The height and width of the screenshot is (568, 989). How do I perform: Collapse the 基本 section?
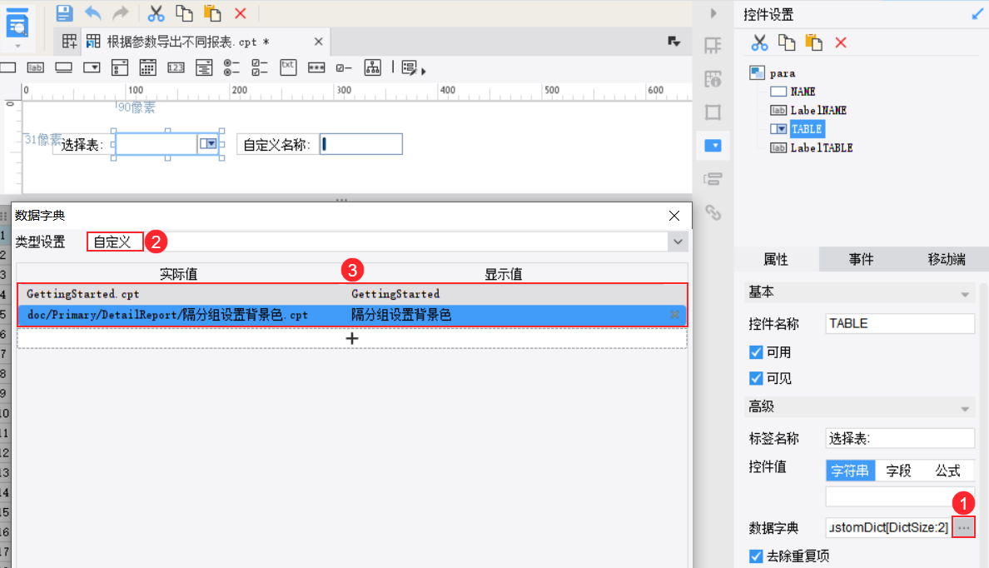tap(964, 294)
